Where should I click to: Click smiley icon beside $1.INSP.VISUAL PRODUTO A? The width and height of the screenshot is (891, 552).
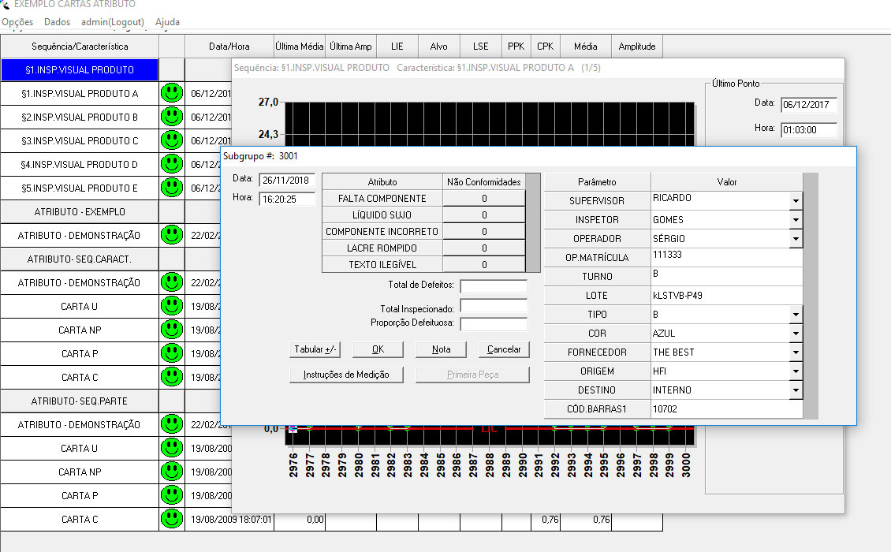point(171,93)
